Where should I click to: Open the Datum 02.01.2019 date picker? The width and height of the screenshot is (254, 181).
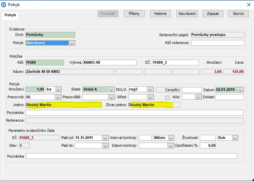click(x=240, y=90)
